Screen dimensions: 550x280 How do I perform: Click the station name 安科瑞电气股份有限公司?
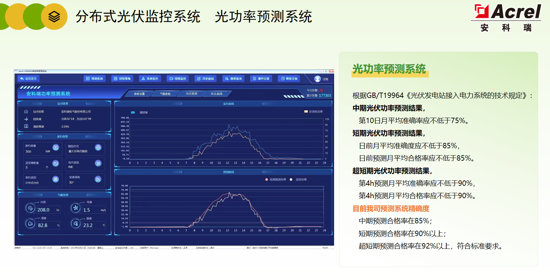click(76, 112)
